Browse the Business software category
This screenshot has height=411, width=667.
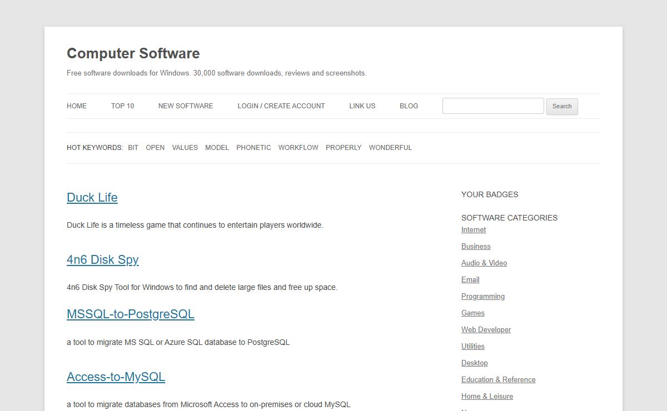[476, 247]
